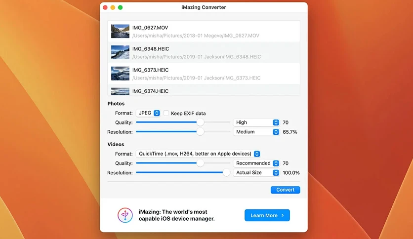
Task: Click the Learn More button
Action: 267,215
